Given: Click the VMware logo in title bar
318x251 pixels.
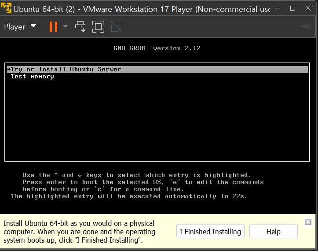Looking at the screenshot, I should pyautogui.click(x=6, y=8).
